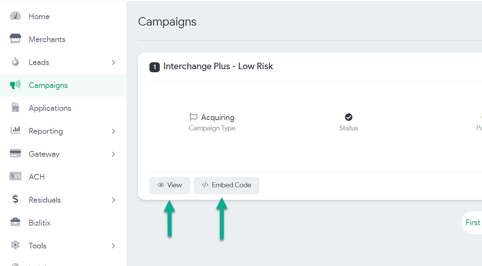Click the Interchange Plus - Low Risk title

218,66
